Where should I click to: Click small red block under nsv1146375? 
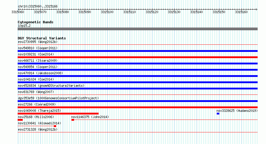[x=73, y=120]
